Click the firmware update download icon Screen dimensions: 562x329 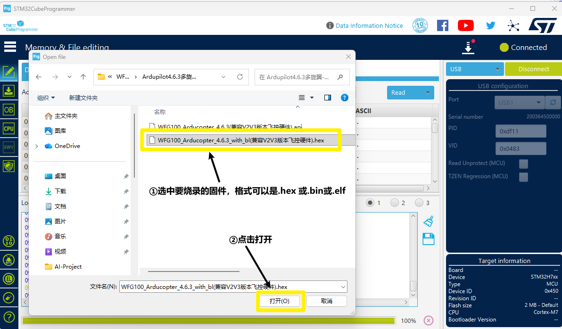(x=468, y=47)
